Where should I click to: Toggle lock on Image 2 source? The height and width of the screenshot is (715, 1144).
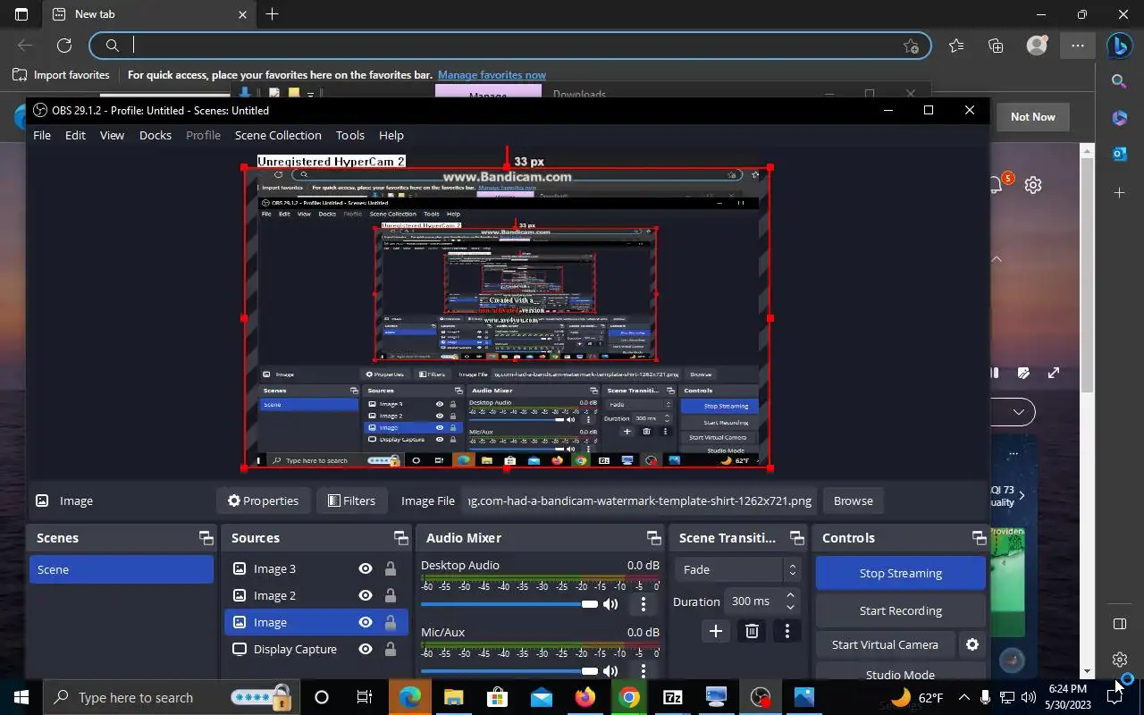click(x=391, y=595)
